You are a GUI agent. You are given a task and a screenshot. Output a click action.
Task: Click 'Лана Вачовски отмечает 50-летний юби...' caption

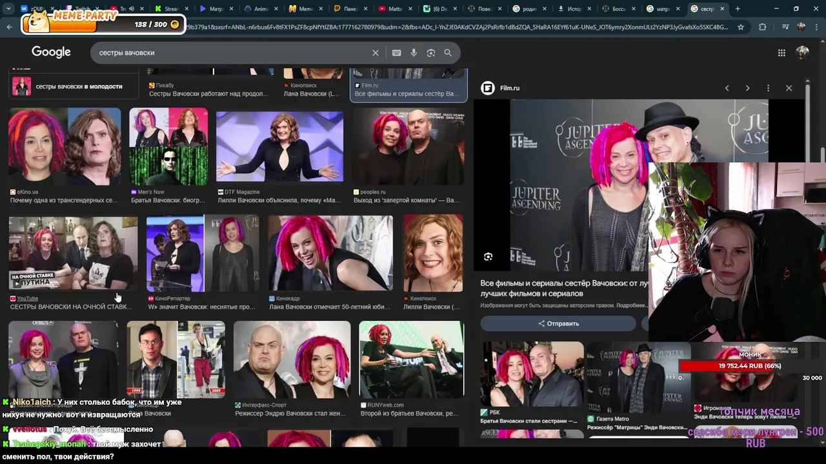(329, 307)
